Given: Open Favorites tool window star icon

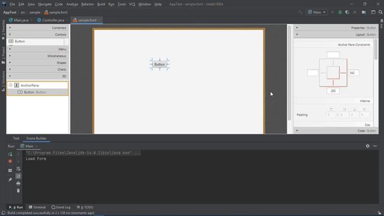Looking at the screenshot, I should [x=3, y=38].
